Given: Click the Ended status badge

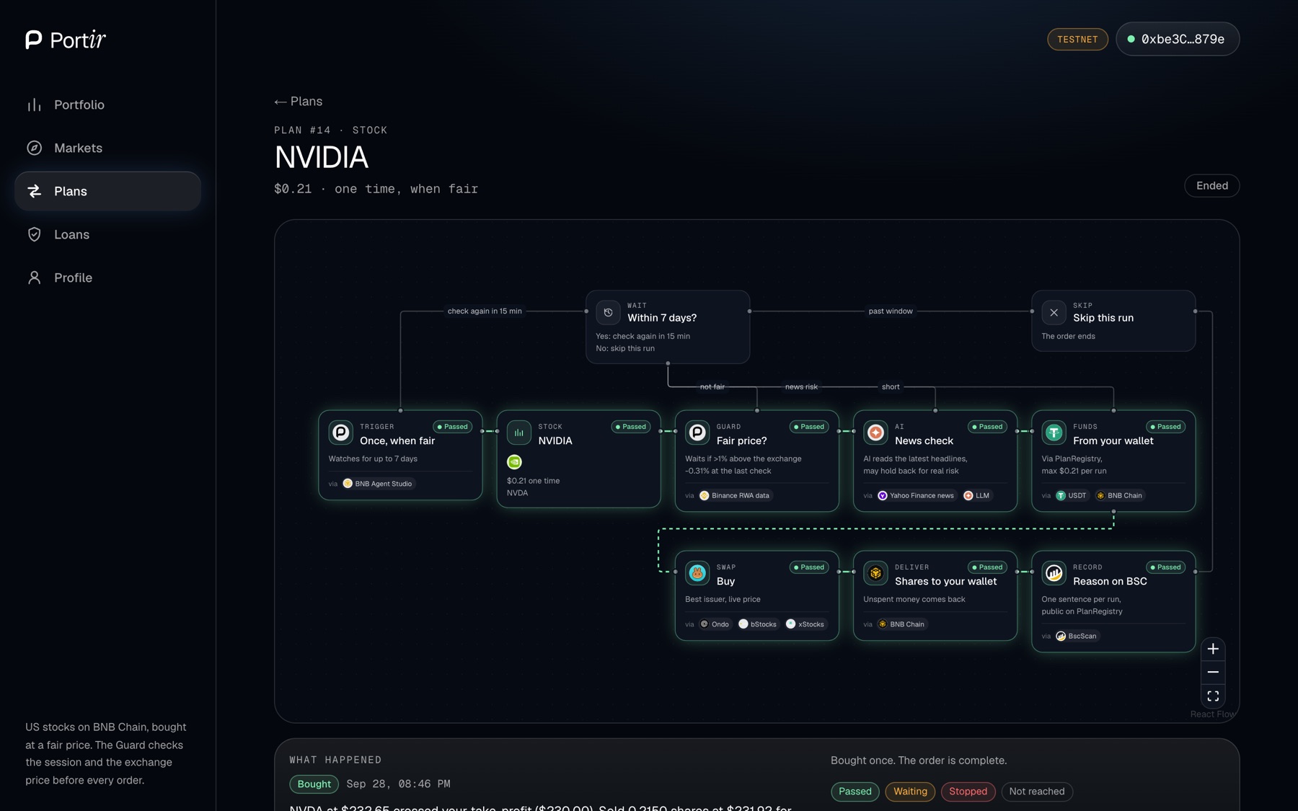Looking at the screenshot, I should (1211, 186).
